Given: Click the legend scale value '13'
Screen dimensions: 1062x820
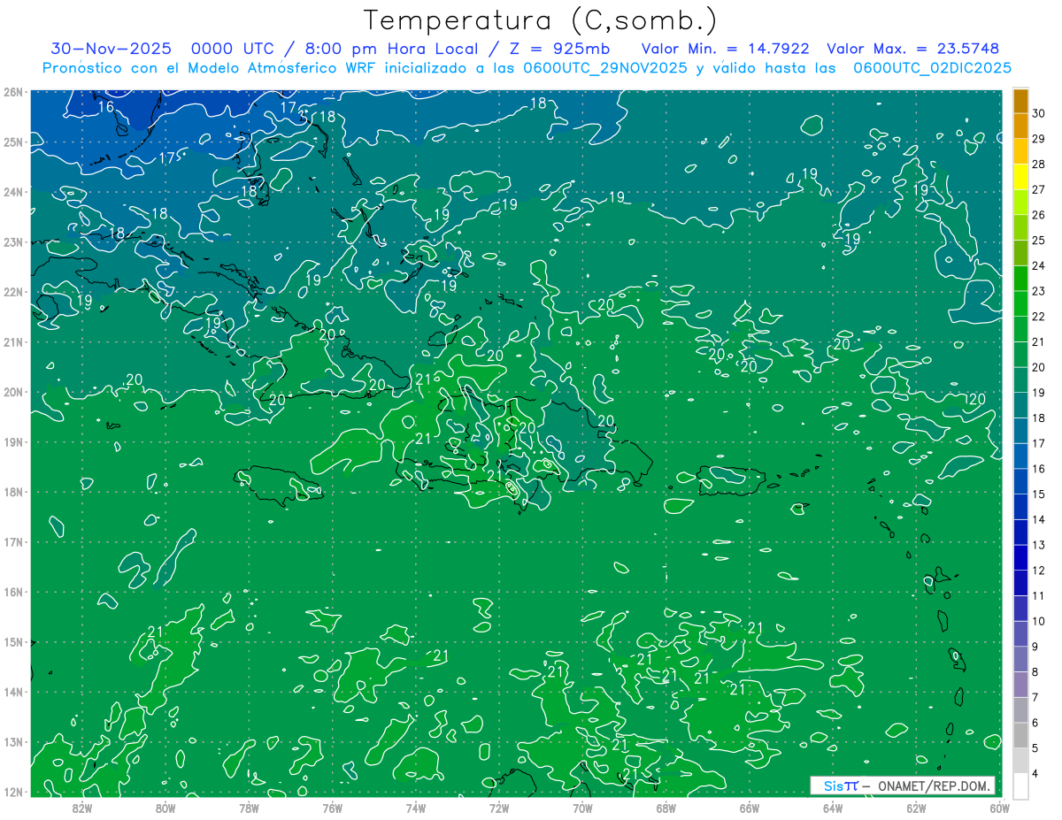Looking at the screenshot, I should [x=1038, y=545].
